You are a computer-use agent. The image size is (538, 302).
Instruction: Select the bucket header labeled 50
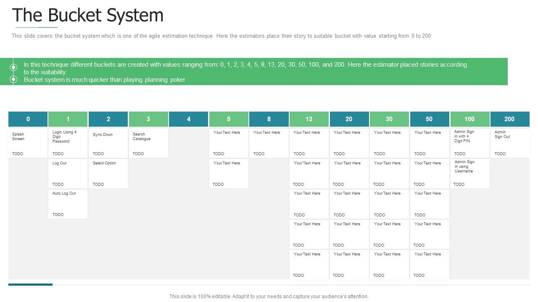click(430, 119)
